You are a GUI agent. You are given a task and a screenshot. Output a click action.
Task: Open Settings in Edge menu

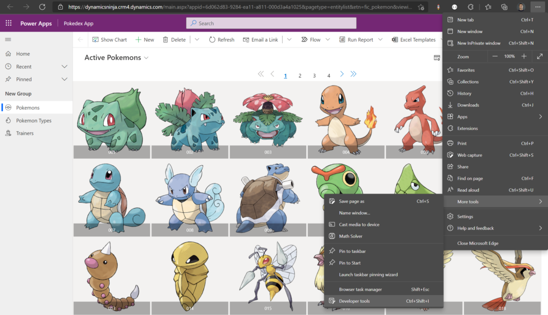point(495,217)
